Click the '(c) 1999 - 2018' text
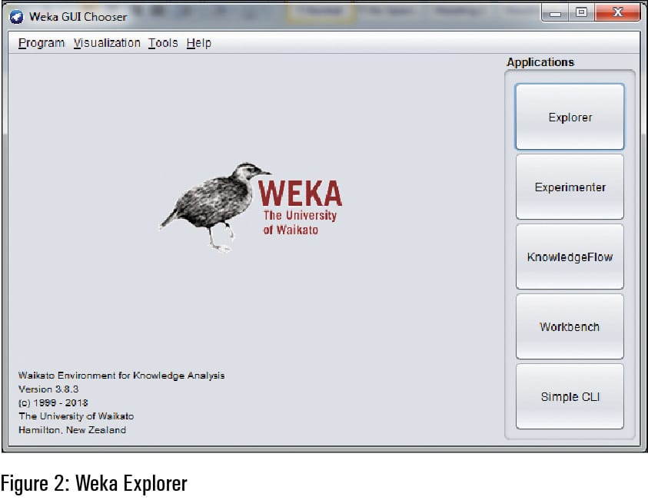648x500 pixels. pyautogui.click(x=53, y=402)
